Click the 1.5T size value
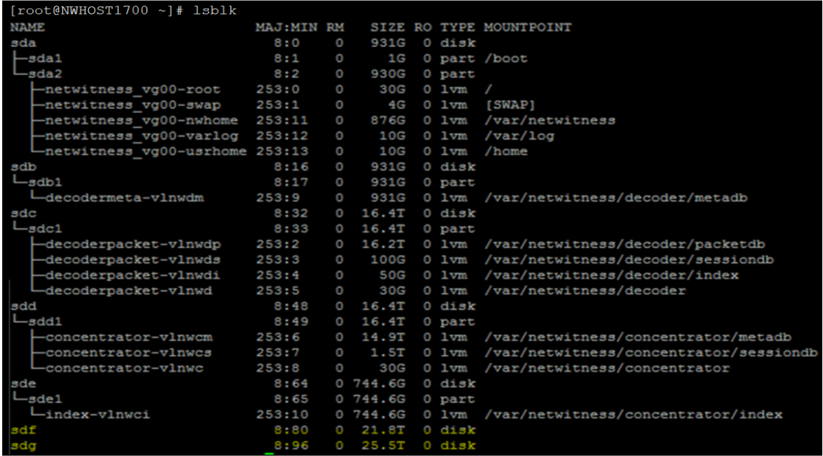 388,352
